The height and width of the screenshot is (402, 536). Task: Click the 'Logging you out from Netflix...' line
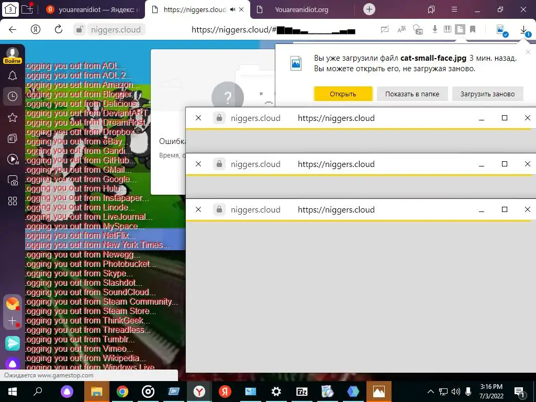tap(80, 236)
